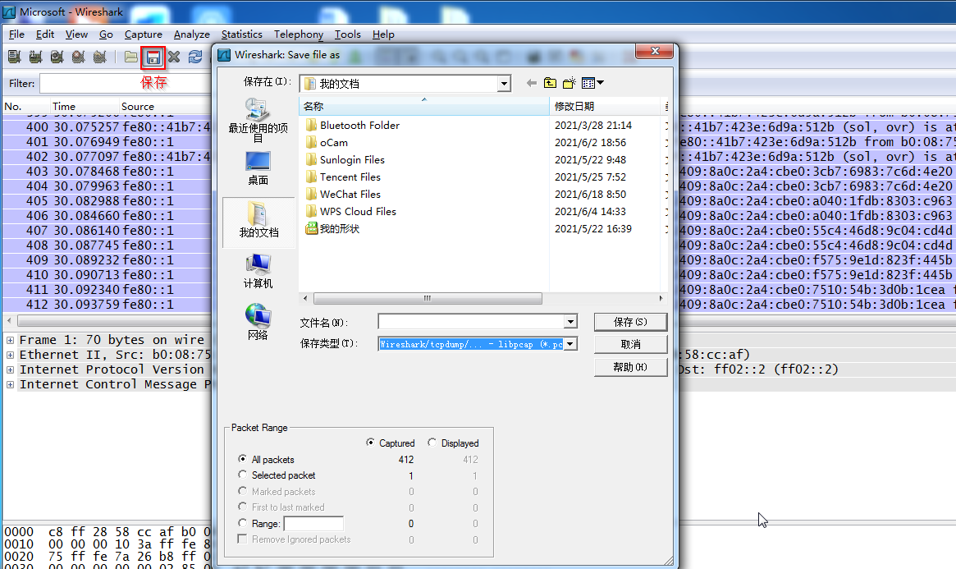This screenshot has height=569, width=956.
Task: Click the save capture floppy icon
Action: coord(153,58)
